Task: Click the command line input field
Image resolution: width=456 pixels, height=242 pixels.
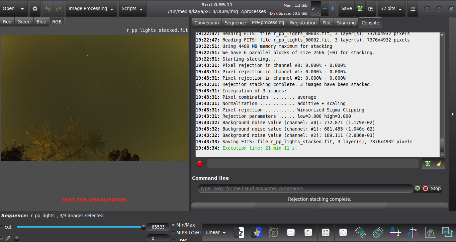Action: (x=305, y=188)
